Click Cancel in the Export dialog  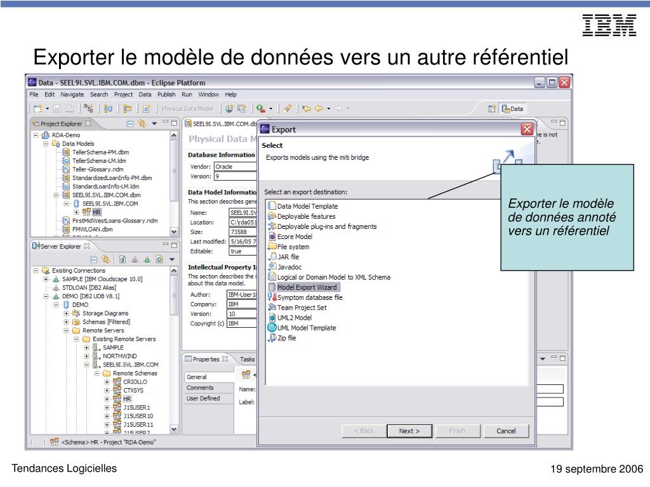(x=506, y=431)
